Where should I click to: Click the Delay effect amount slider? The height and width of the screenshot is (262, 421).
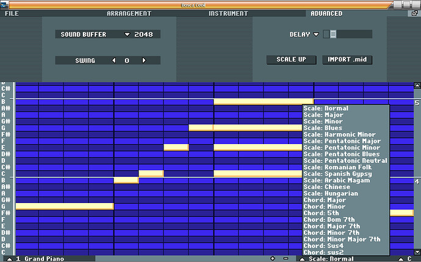point(347,34)
